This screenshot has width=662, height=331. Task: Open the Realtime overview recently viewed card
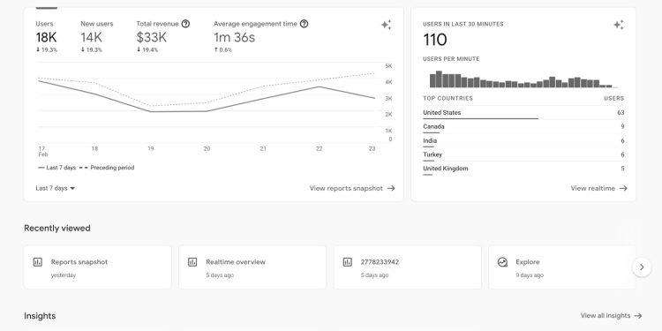(252, 267)
